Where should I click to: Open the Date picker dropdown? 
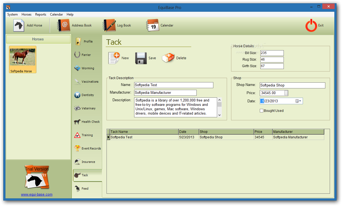(x=299, y=101)
